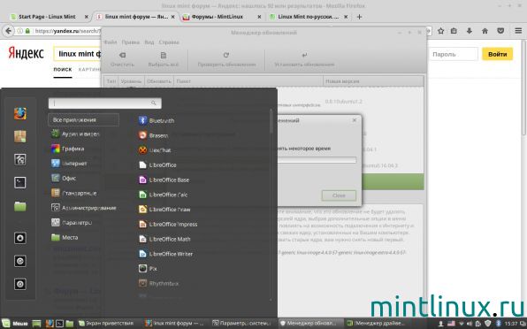Open LibreOffice Base from the menu

164,180
